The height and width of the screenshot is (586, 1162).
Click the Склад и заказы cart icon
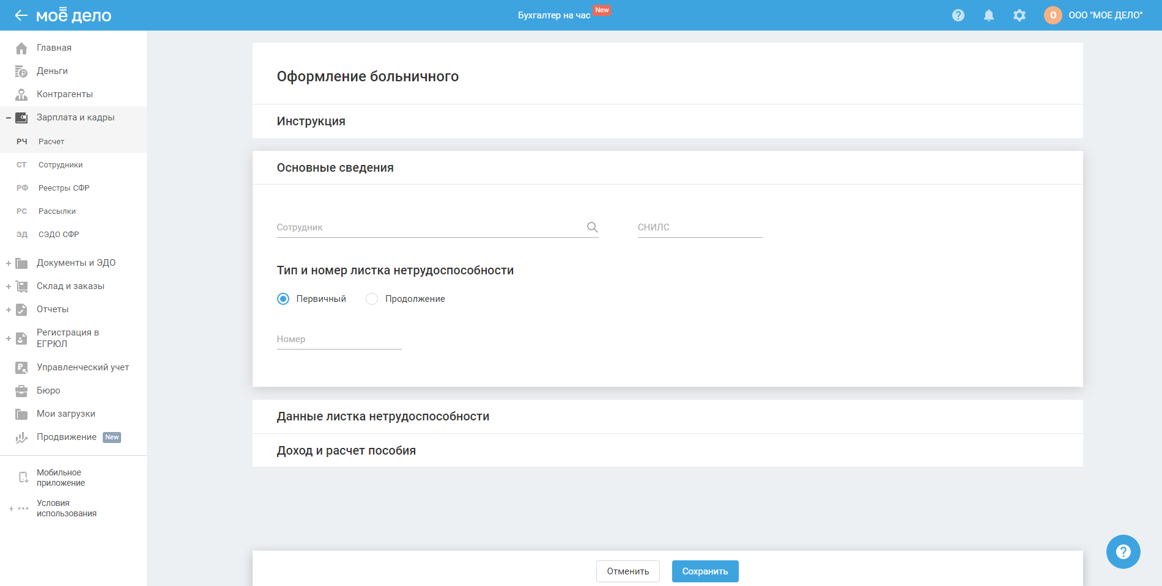21,287
